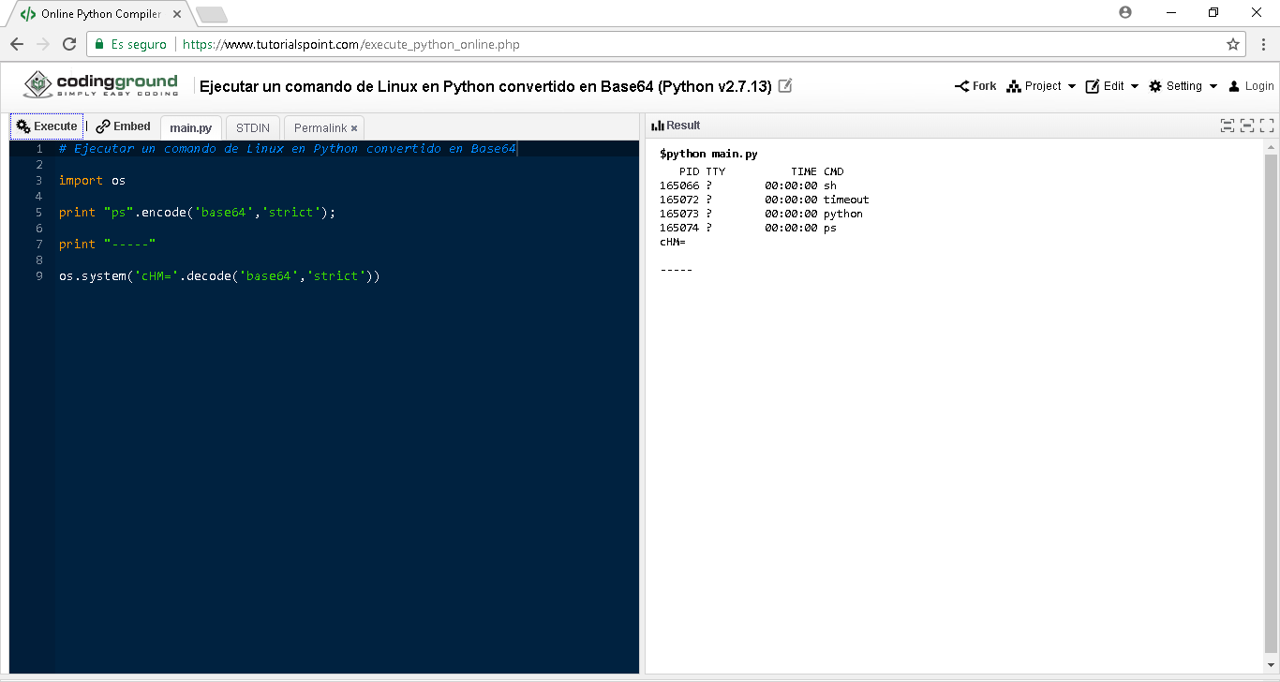Bookmark this page with the star icon

tap(1233, 44)
